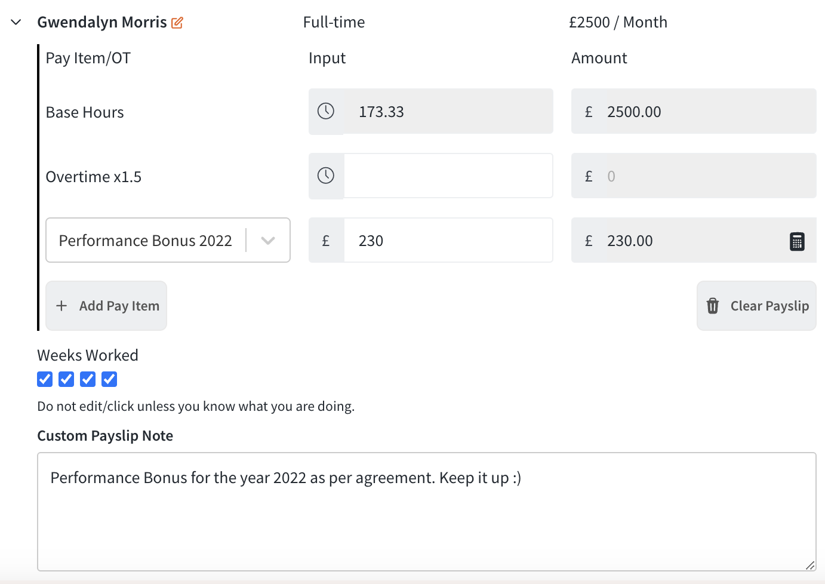The width and height of the screenshot is (825, 584).
Task: Click the £2500 / Month salary text
Action: pos(618,23)
